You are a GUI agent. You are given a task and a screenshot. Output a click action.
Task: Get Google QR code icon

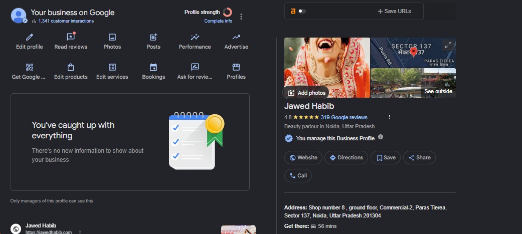pos(29,67)
